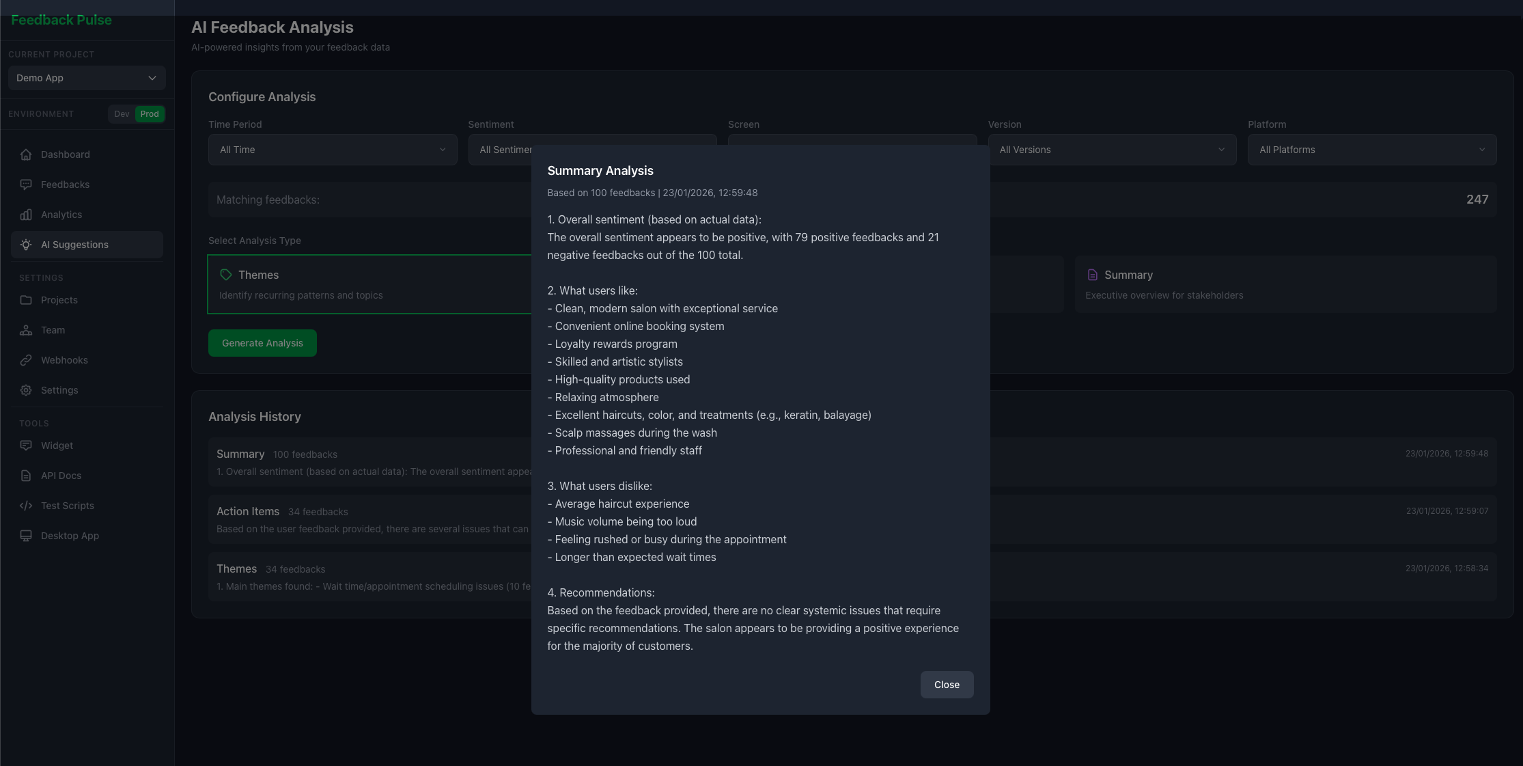Open the All Versions dropdown

point(1112,150)
